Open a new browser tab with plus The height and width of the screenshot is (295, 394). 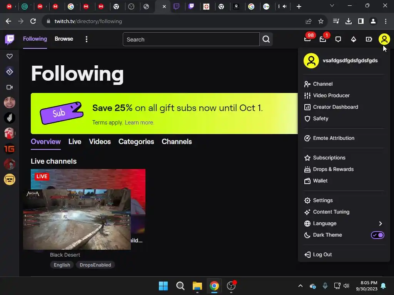(x=299, y=7)
